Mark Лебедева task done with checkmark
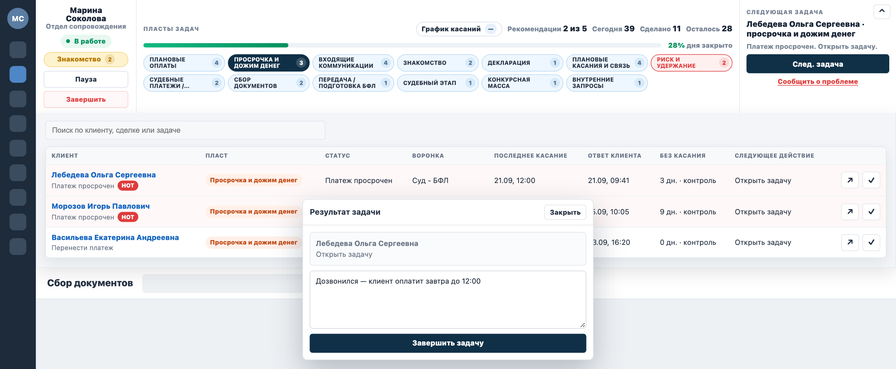This screenshot has height=369, width=896. 871,180
